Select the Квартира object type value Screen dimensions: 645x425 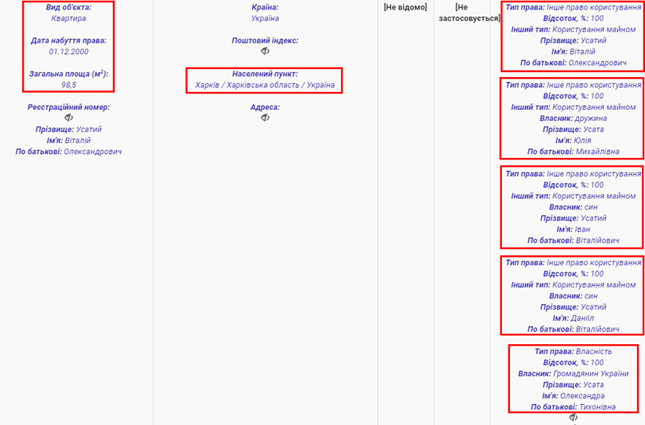[68, 18]
